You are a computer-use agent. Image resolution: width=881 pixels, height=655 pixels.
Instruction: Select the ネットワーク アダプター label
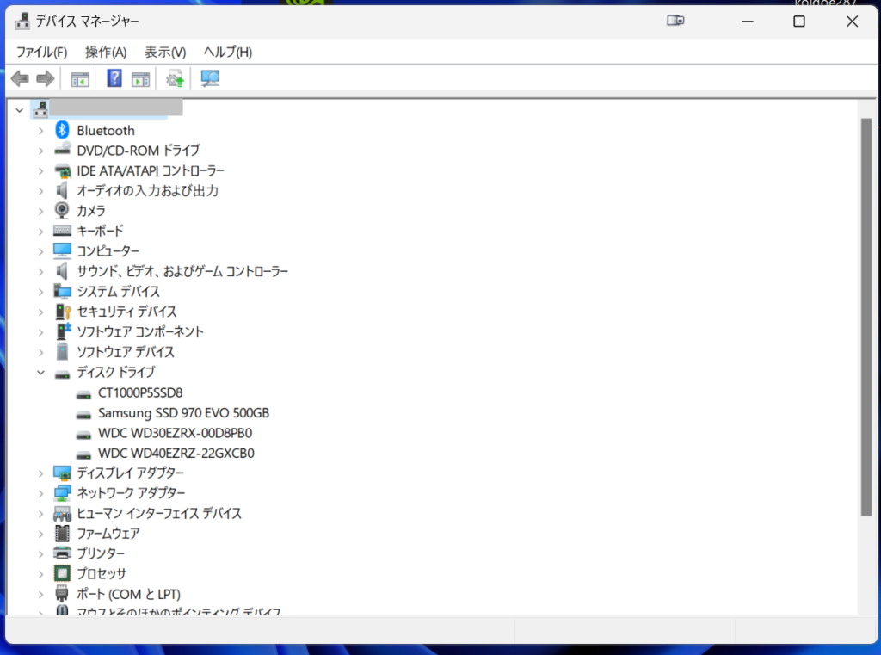tap(131, 493)
